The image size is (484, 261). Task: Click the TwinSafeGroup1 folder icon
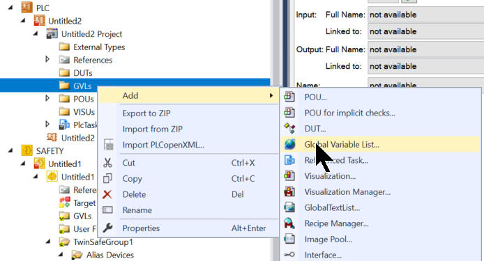click(x=64, y=242)
